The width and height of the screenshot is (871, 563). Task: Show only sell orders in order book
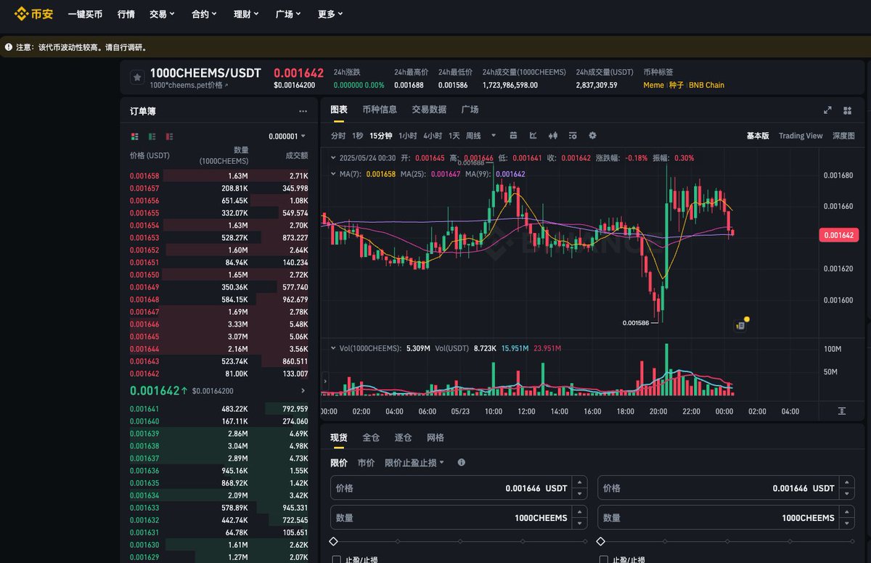[x=169, y=136]
